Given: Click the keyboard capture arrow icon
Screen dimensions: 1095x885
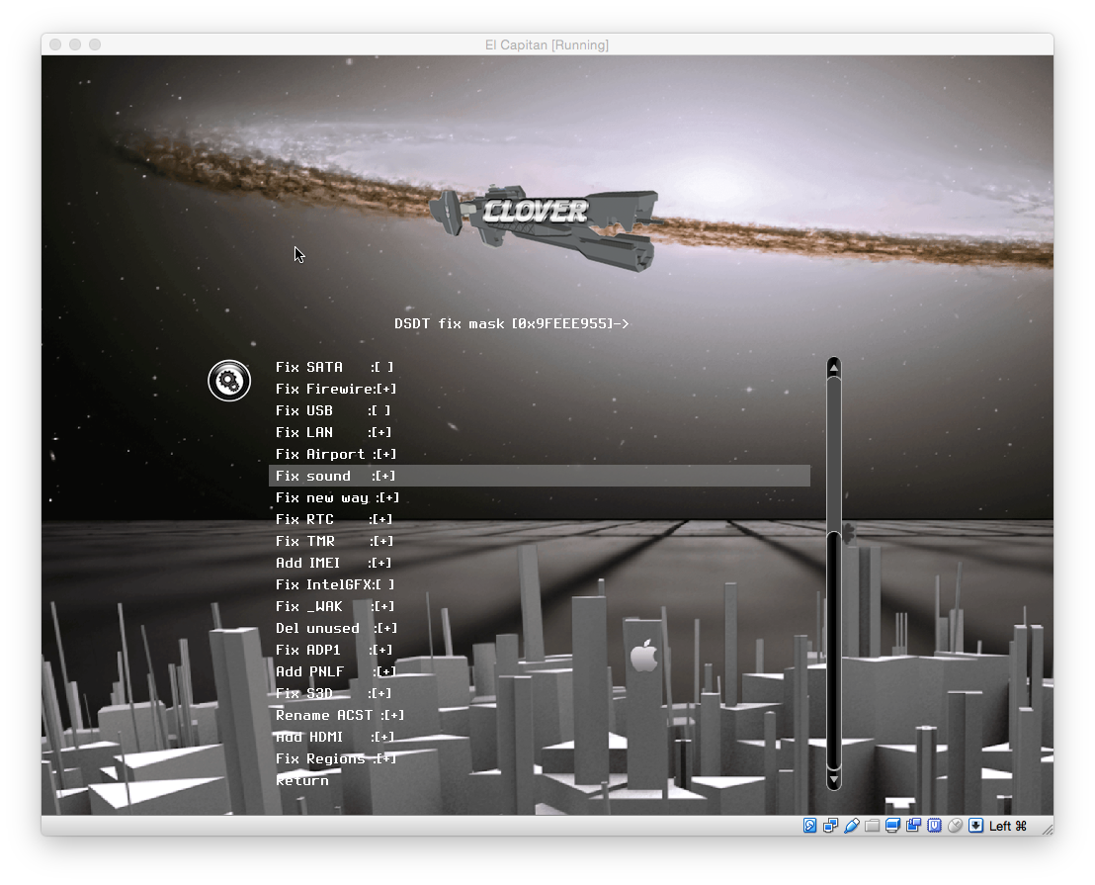Looking at the screenshot, I should (975, 826).
